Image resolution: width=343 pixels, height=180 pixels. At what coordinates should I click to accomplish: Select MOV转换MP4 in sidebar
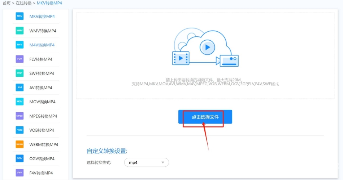43,102
